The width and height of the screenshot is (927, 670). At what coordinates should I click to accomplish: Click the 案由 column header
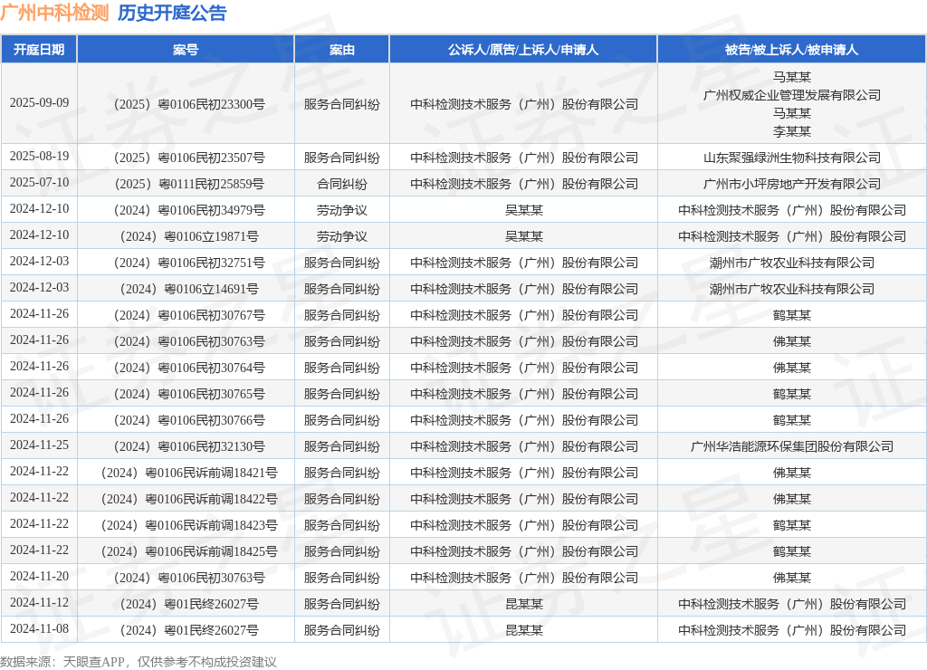coord(341,50)
